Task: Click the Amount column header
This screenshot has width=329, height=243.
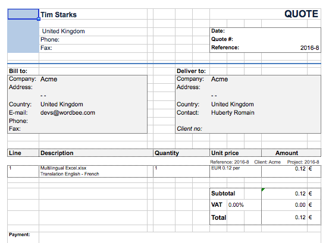Action: click(x=292, y=153)
